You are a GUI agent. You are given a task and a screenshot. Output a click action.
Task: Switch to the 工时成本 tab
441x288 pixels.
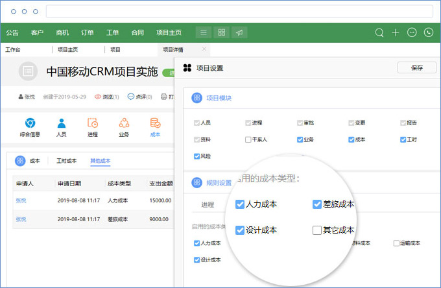coord(66,160)
